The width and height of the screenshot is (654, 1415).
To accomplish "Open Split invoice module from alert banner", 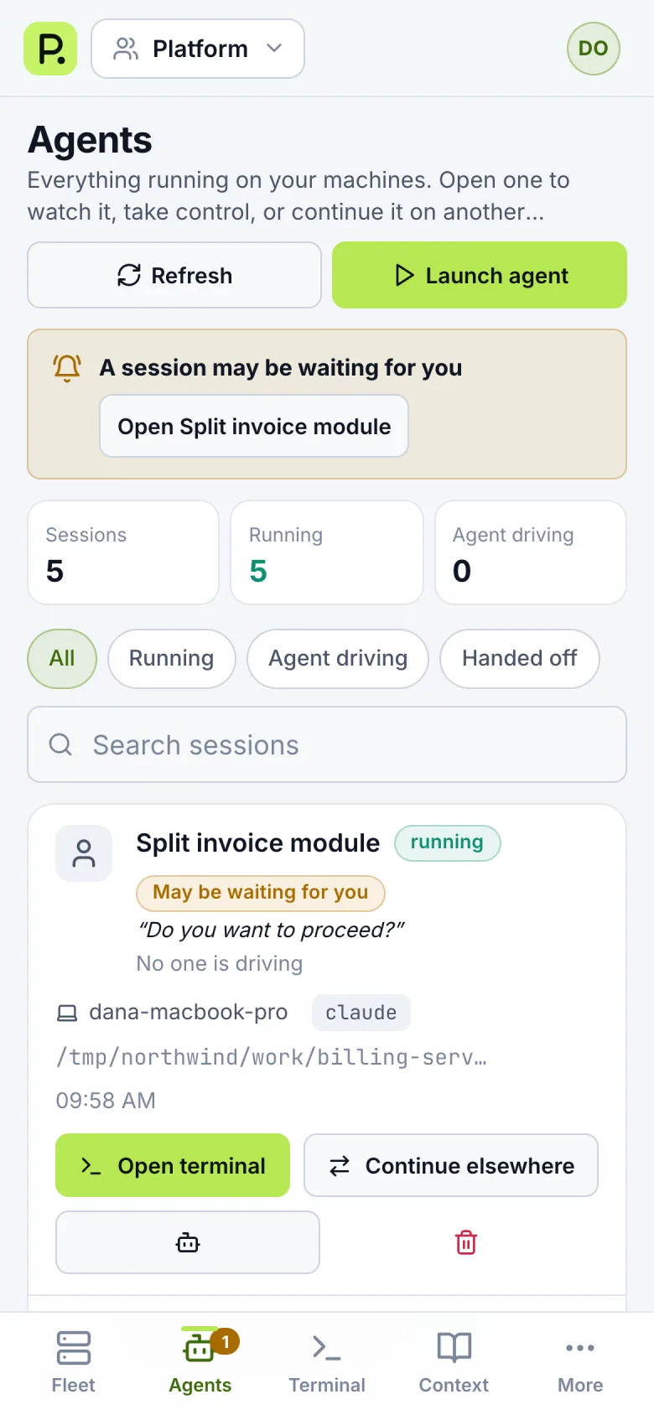I will 254,426.
